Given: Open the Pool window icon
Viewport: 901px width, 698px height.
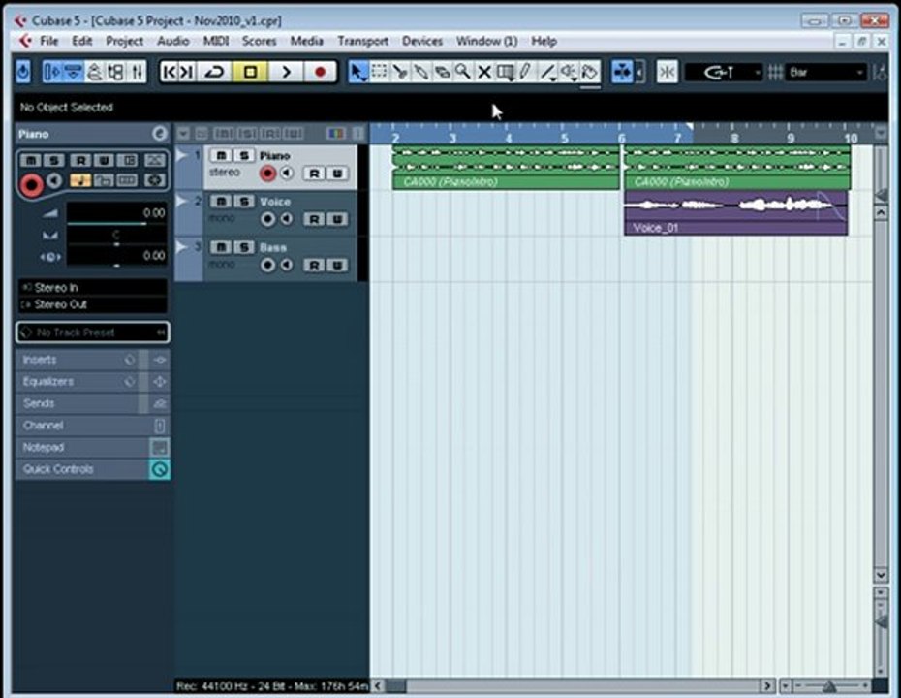Looking at the screenshot, I should point(115,72).
